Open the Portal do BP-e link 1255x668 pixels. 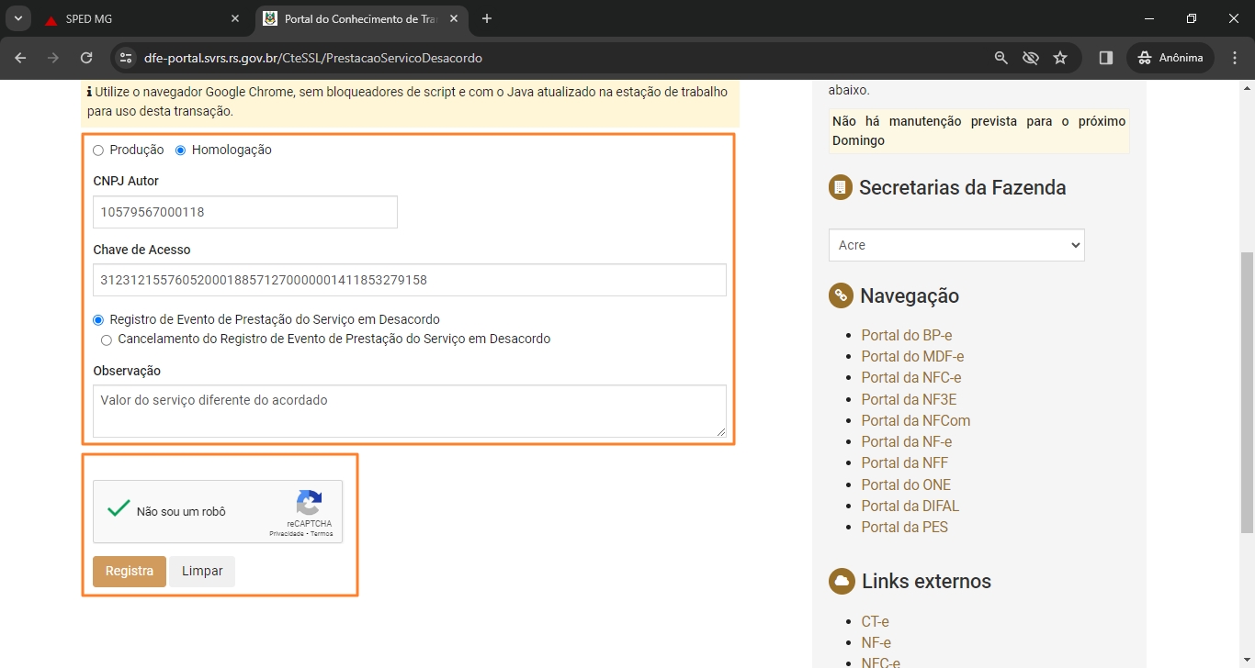click(906, 335)
